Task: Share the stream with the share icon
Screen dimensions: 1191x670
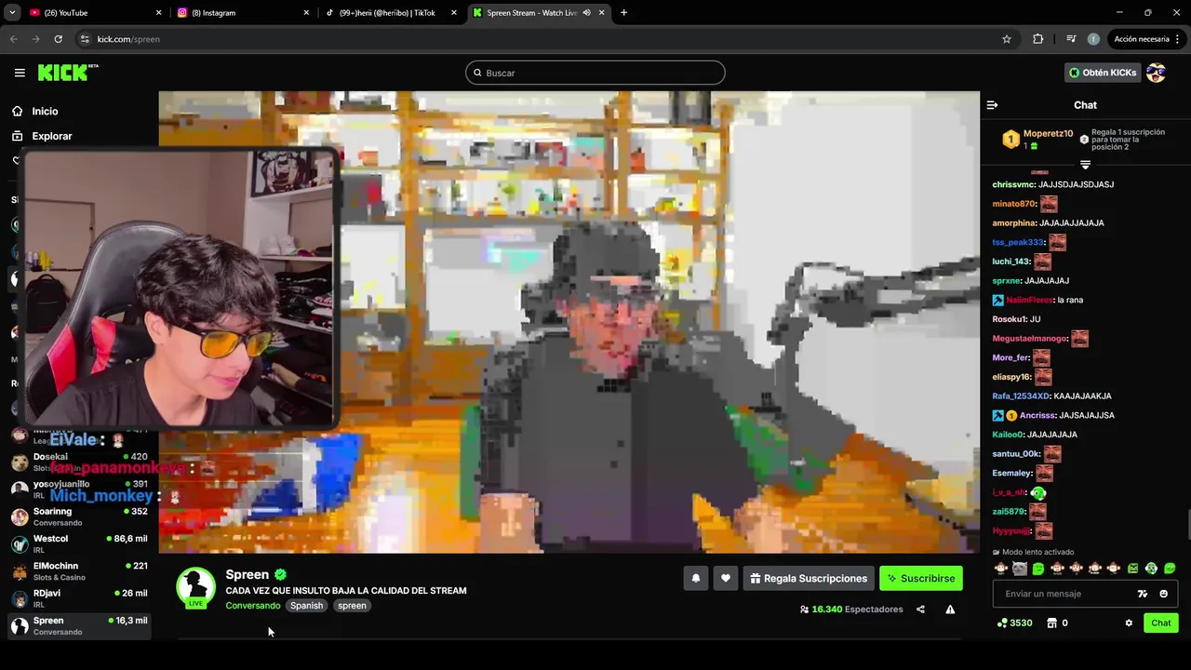Action: pos(920,610)
